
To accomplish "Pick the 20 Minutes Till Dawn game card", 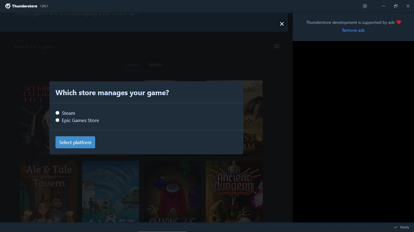I will coord(35,118).
